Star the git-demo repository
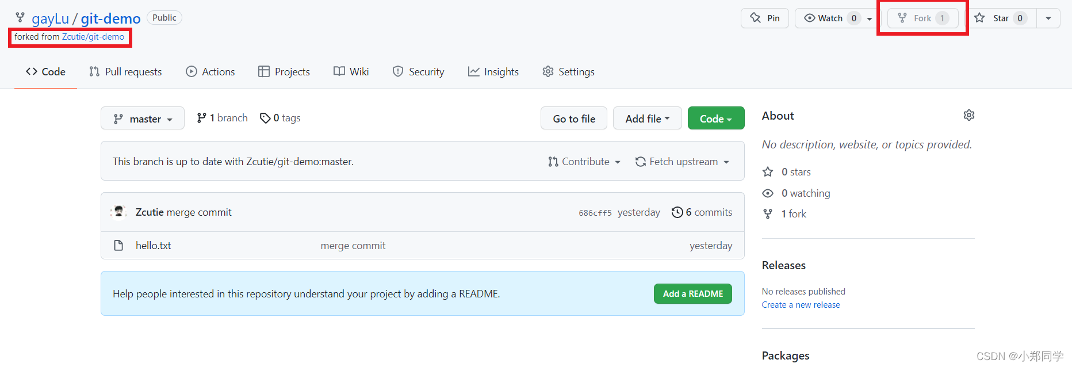Screen dimensions: 1072x367 (1001, 18)
